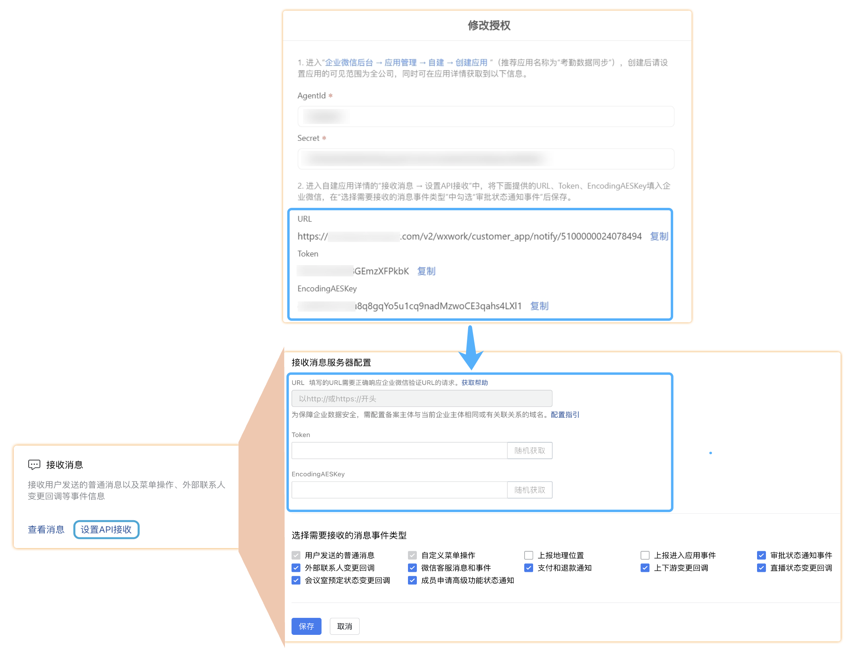Toggle 上下游变更回调 checkbox

click(645, 568)
